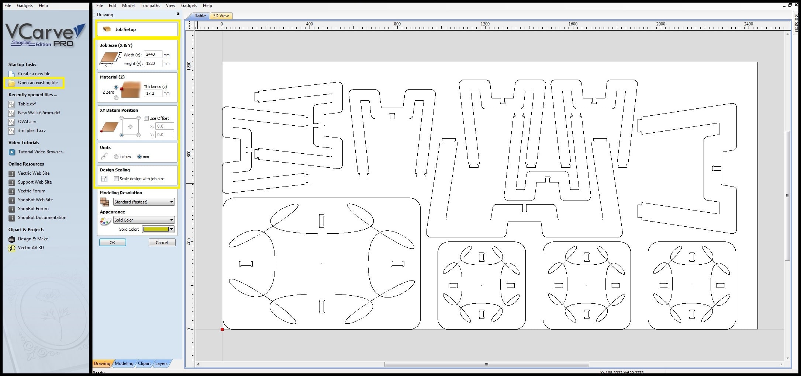Click the X offset field
This screenshot has height=376, width=801.
tap(164, 126)
